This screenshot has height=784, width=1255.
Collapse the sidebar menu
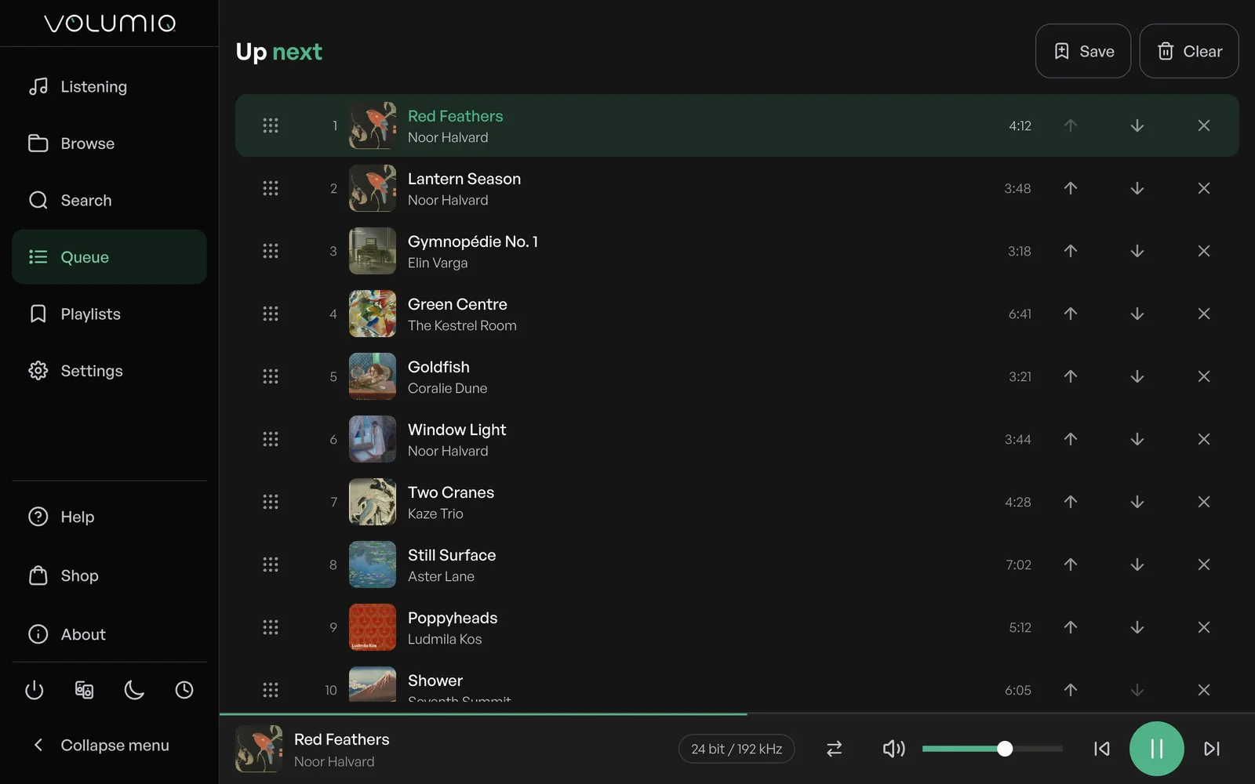pyautogui.click(x=109, y=745)
